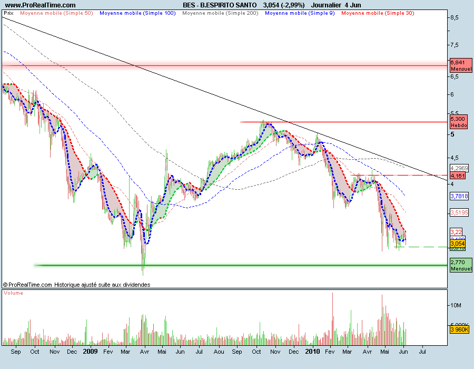Select the Moyenne mobile (Simple 50) legend
474x369 pixels.
coord(56,13)
